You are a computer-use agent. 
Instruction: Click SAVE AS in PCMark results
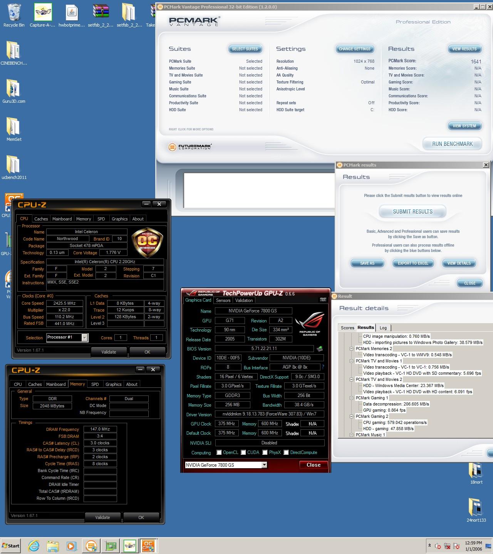(367, 263)
